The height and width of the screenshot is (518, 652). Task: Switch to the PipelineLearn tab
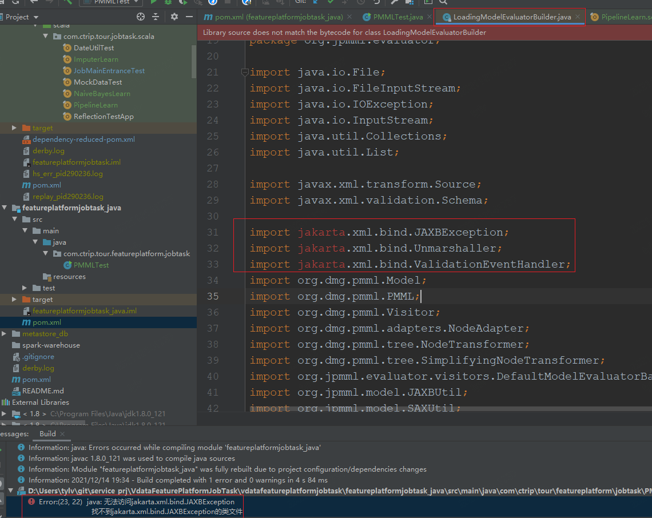point(623,17)
